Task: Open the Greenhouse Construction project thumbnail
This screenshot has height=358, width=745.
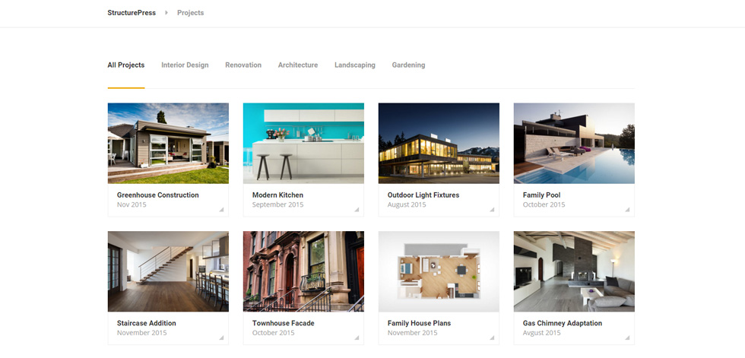Action: [168, 144]
